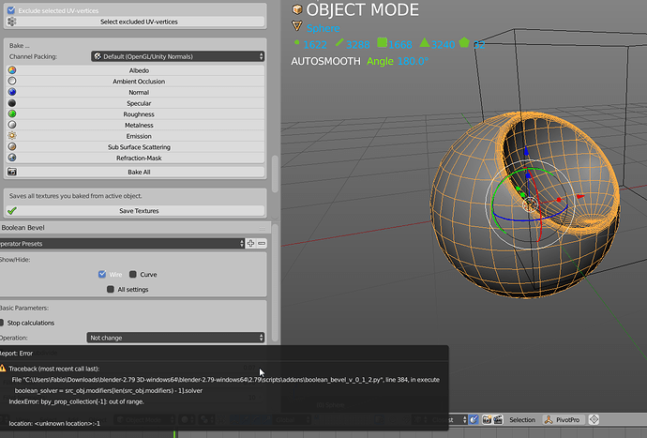Click the 'location: <unknown location>' line
The height and width of the screenshot is (438, 647).
[x=54, y=423]
